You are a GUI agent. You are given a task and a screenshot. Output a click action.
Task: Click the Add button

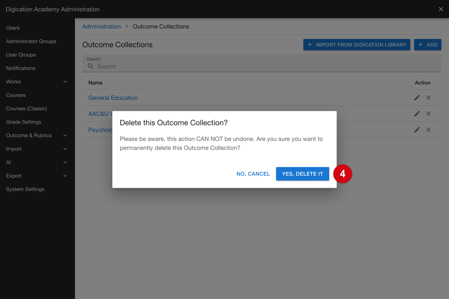tap(428, 44)
